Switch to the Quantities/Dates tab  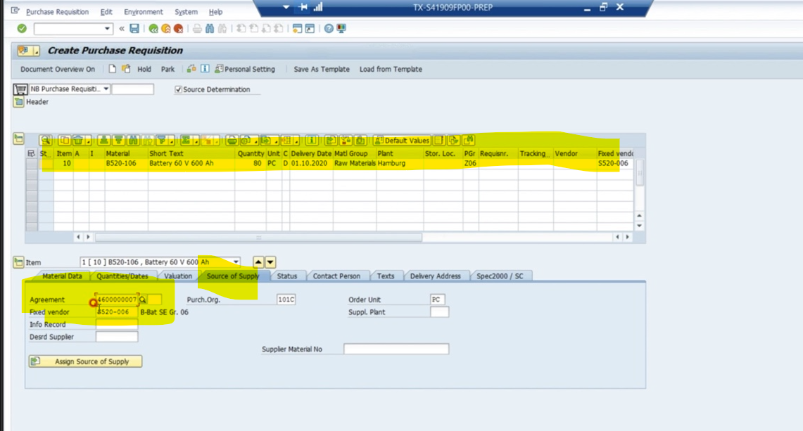coord(122,276)
